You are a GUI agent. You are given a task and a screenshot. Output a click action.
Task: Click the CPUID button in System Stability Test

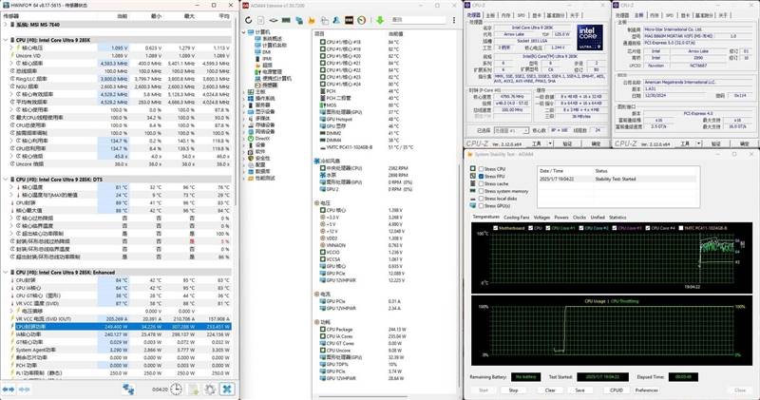click(616, 390)
